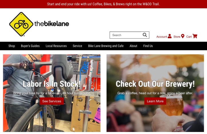Screen dimensions: 207x134
Task: Click thebikelane wordmark text
Action: click(x=52, y=24)
